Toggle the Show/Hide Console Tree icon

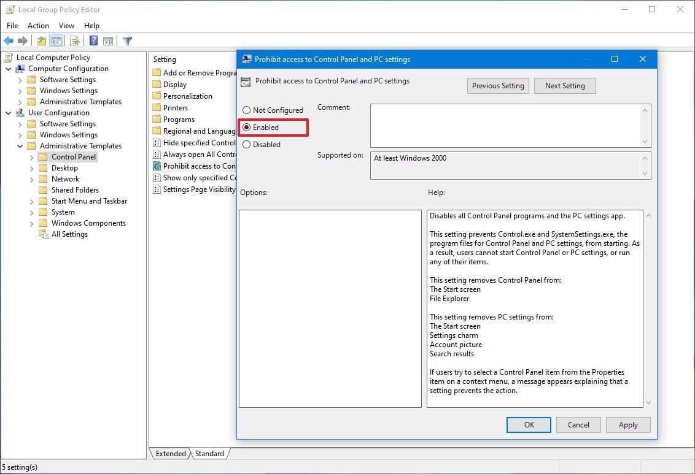coord(56,40)
